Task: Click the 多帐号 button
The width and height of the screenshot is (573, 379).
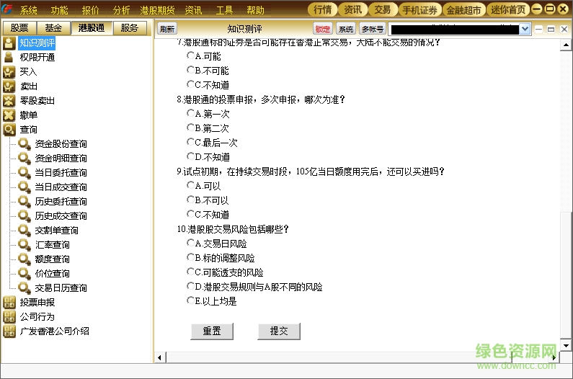Action: [x=373, y=29]
